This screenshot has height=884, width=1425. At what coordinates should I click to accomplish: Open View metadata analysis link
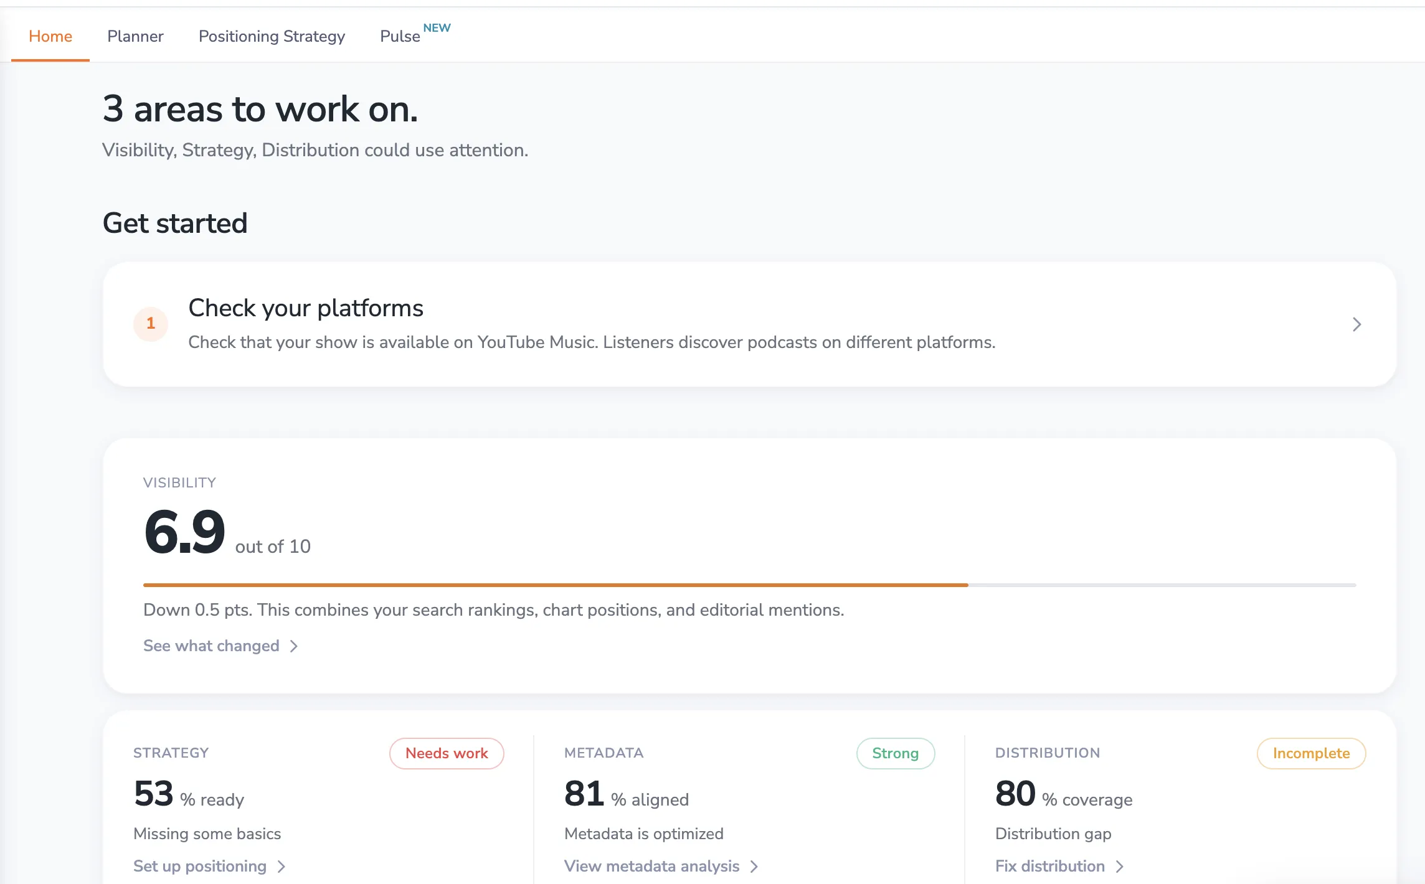tap(651, 866)
